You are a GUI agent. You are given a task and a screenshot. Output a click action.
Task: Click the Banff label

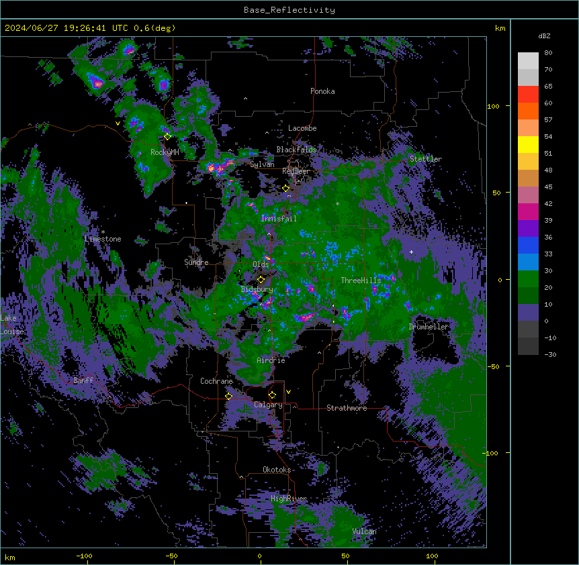[x=83, y=380]
